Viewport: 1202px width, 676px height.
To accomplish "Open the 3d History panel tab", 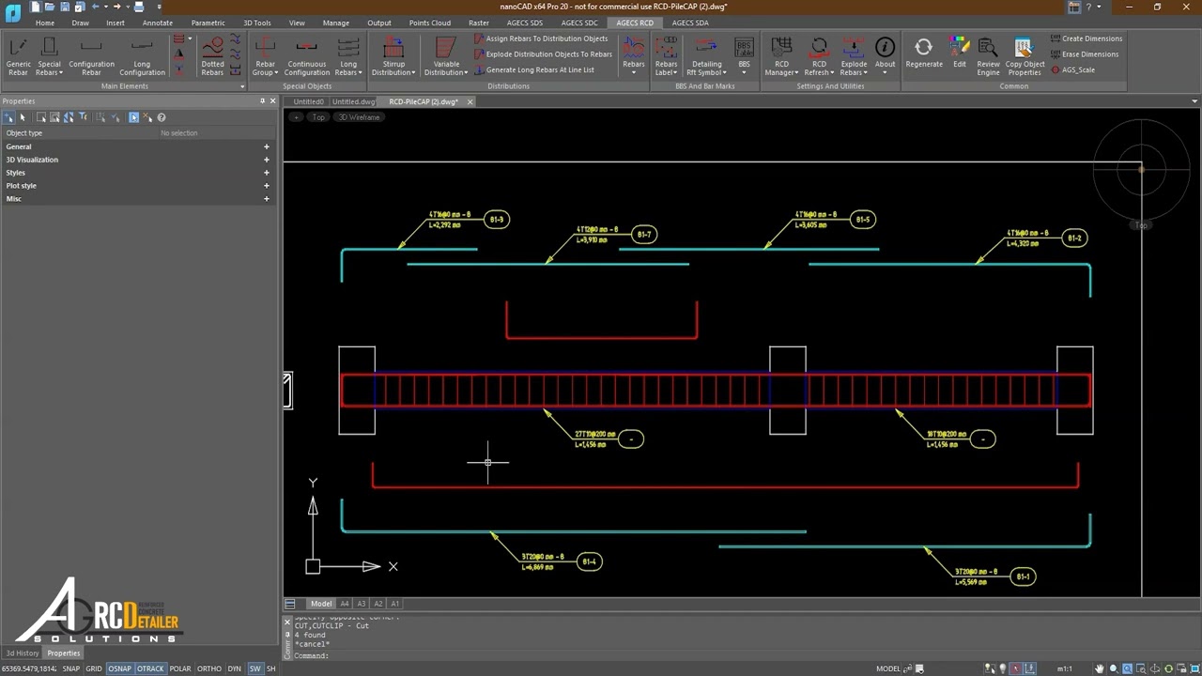I will point(23,653).
